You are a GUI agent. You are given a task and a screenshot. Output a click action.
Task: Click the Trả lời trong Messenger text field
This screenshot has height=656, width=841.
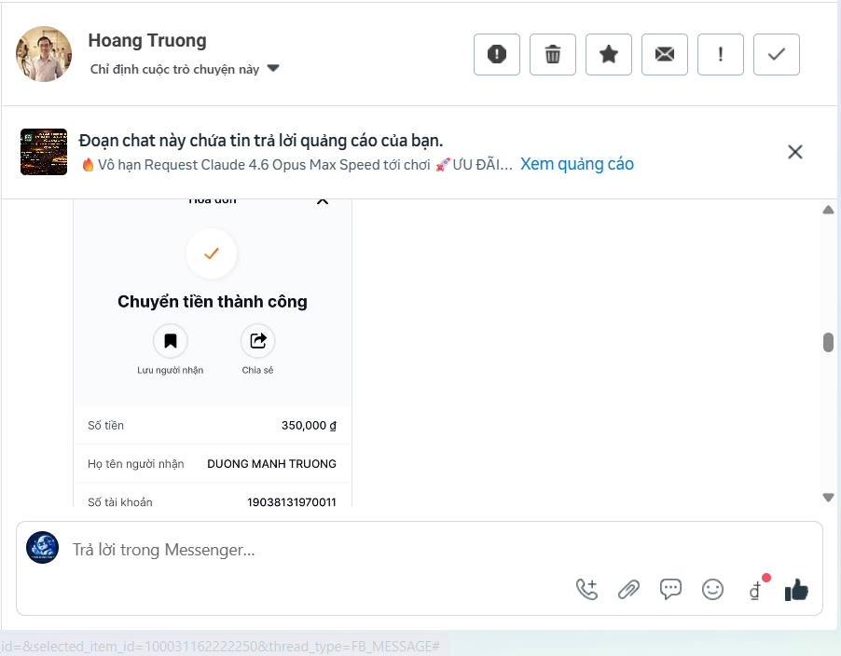point(280,549)
